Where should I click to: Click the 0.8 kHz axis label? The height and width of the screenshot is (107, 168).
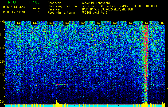click(x=2, y=75)
